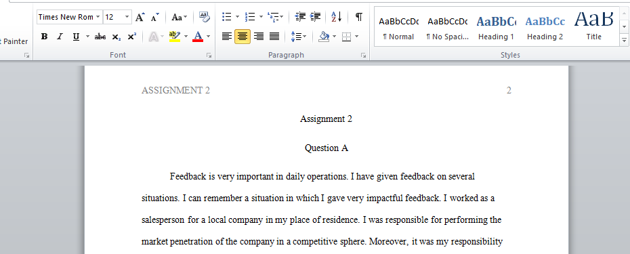
Task: Click the 'Question A' heading
Action: (x=327, y=148)
